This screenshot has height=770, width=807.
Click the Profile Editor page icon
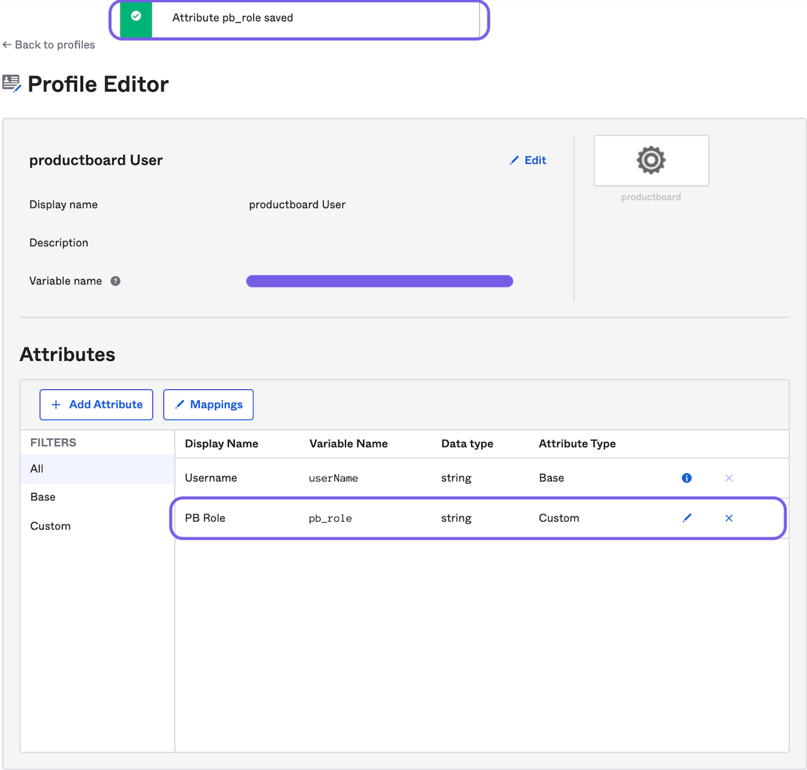pyautogui.click(x=12, y=84)
